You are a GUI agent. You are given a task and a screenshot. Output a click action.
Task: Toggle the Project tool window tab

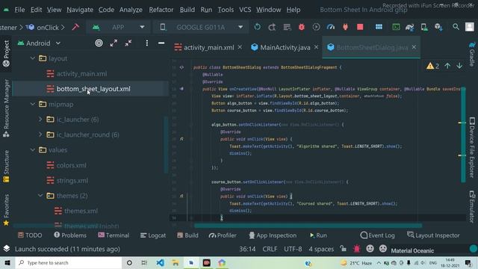pos(6,53)
